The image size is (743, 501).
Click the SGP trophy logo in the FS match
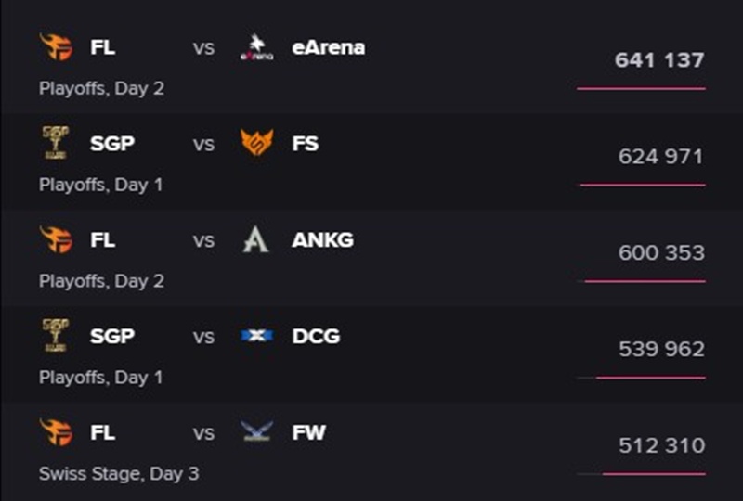[56, 143]
